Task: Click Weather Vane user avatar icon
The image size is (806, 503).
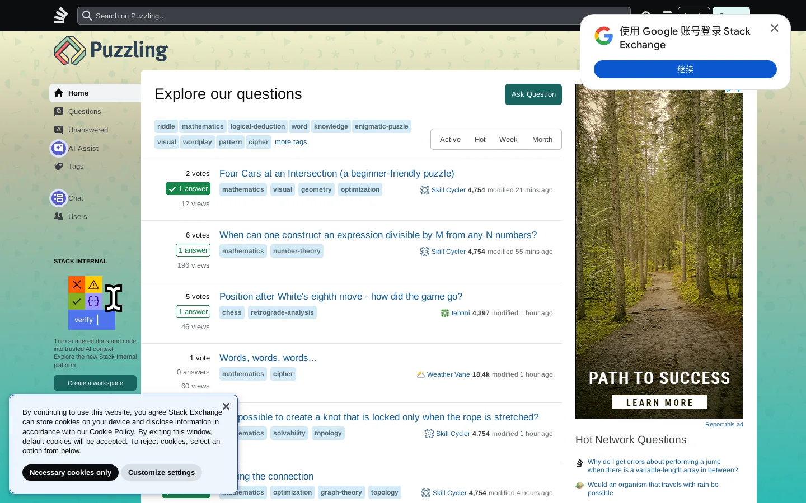Action: pos(420,374)
